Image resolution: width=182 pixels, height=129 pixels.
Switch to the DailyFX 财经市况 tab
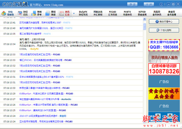tap(83, 13)
